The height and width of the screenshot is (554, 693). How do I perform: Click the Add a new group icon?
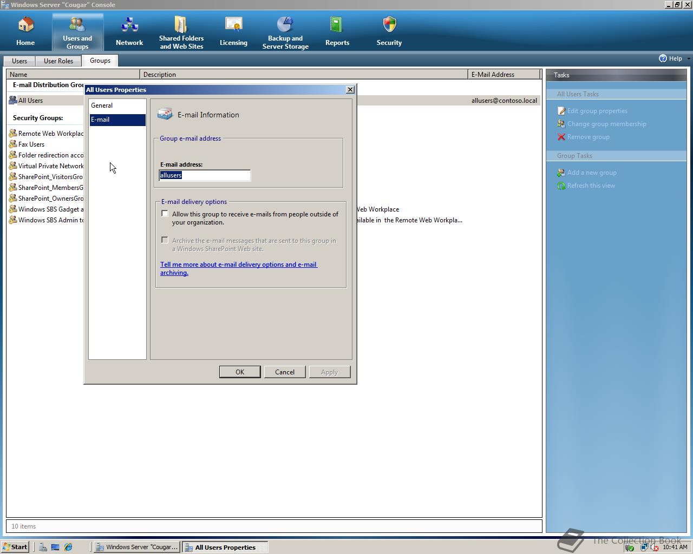561,173
